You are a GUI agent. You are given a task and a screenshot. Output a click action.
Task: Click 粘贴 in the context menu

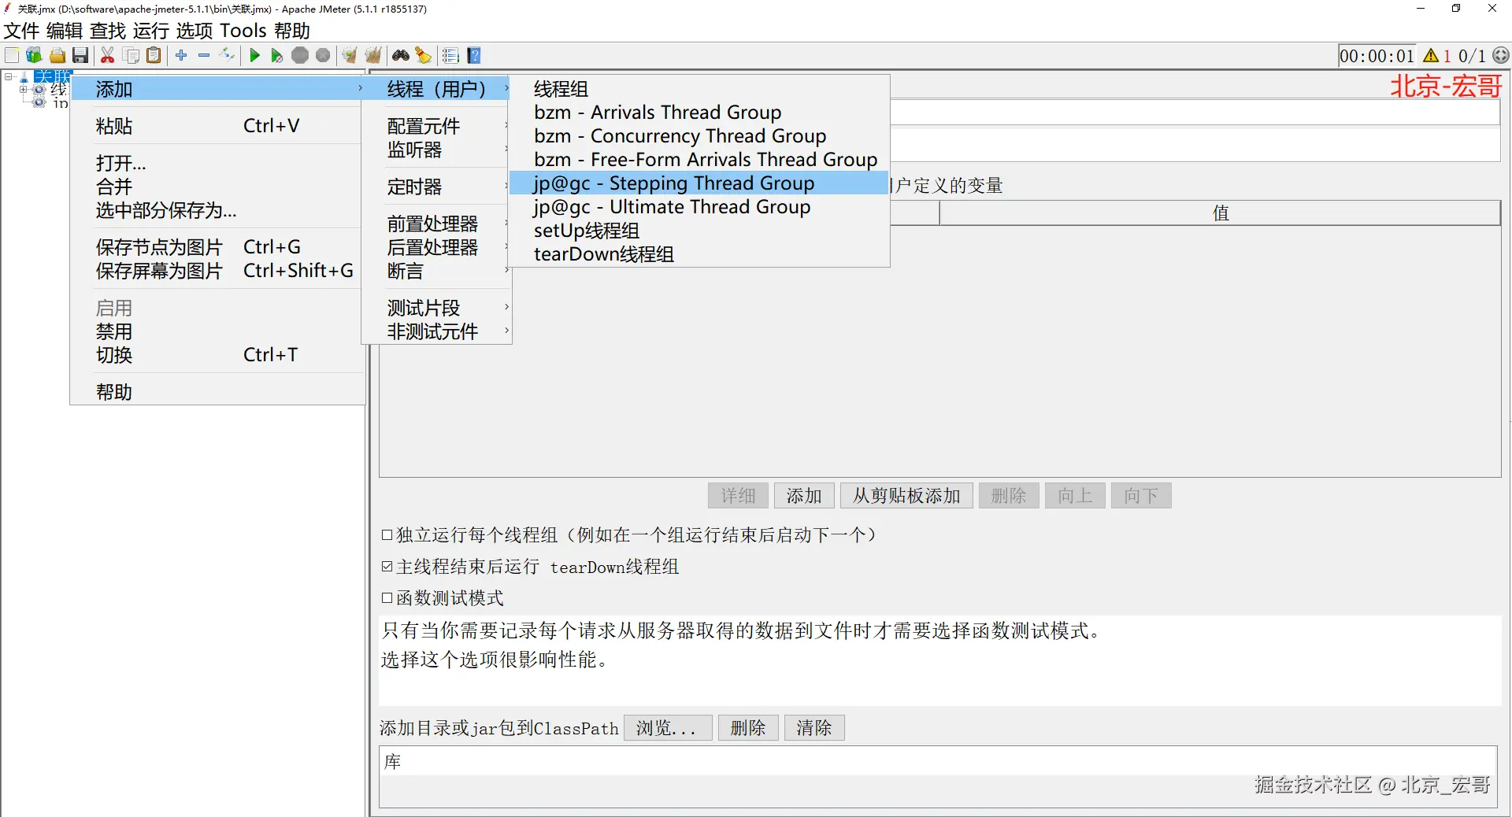[x=218, y=126]
